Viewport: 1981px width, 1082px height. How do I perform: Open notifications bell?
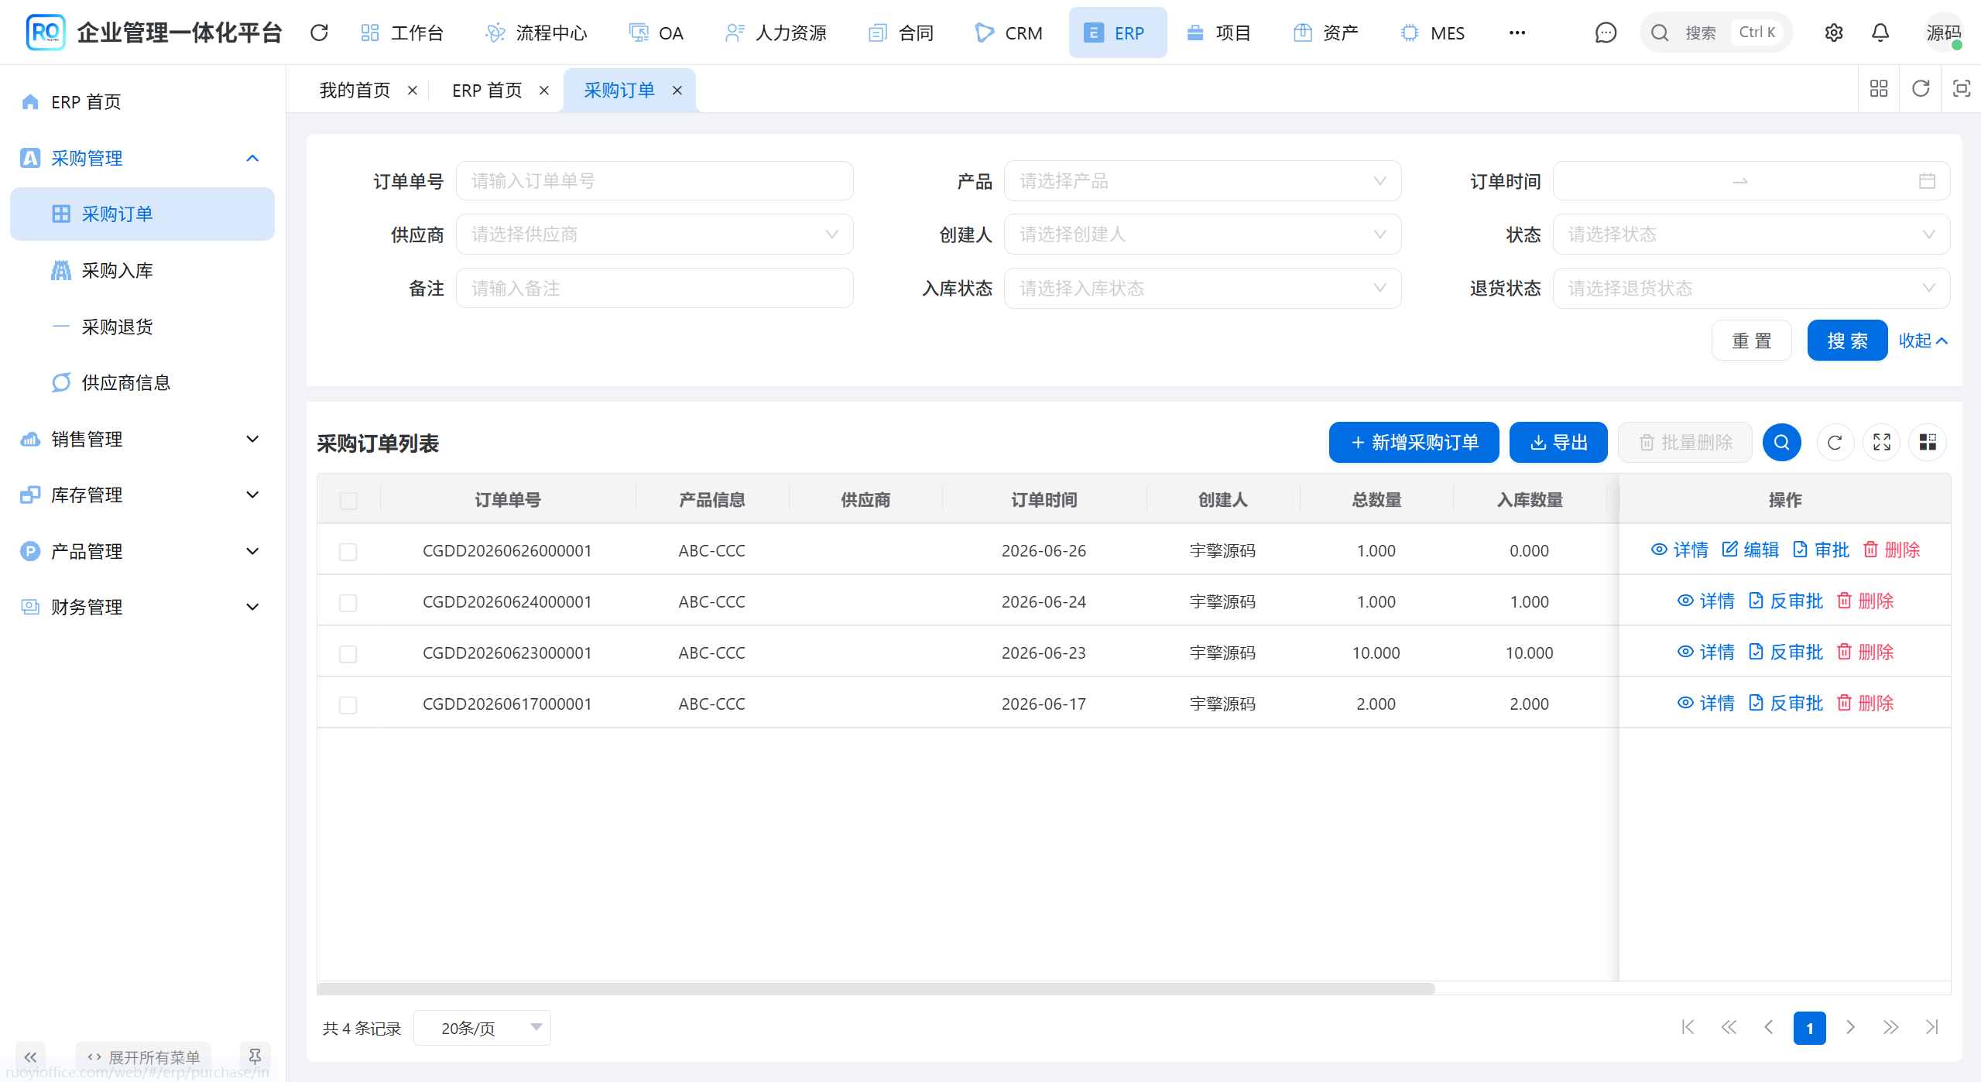click(1880, 33)
